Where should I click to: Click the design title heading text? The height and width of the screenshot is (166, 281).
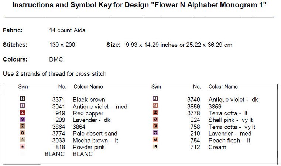click(x=139, y=6)
